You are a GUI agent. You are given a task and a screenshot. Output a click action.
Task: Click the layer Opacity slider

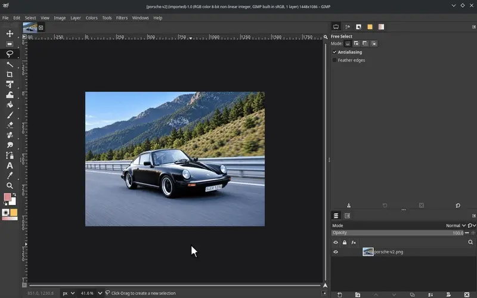[x=398, y=233]
